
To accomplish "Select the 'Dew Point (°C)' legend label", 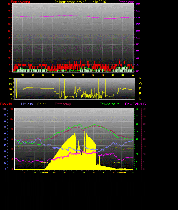I will [136, 104].
